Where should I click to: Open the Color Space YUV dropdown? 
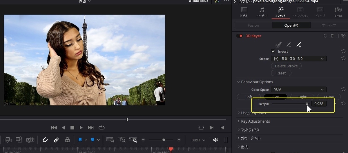299,90
